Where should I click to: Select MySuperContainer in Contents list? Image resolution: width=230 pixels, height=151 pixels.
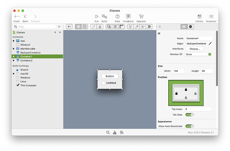(x=30, y=53)
